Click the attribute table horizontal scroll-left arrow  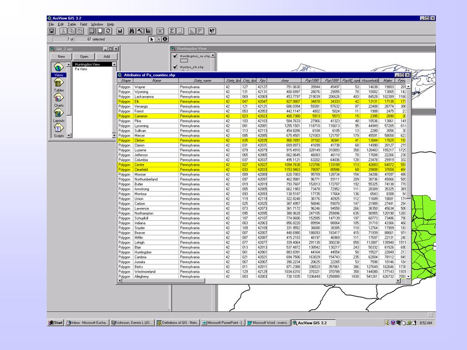click(120, 280)
